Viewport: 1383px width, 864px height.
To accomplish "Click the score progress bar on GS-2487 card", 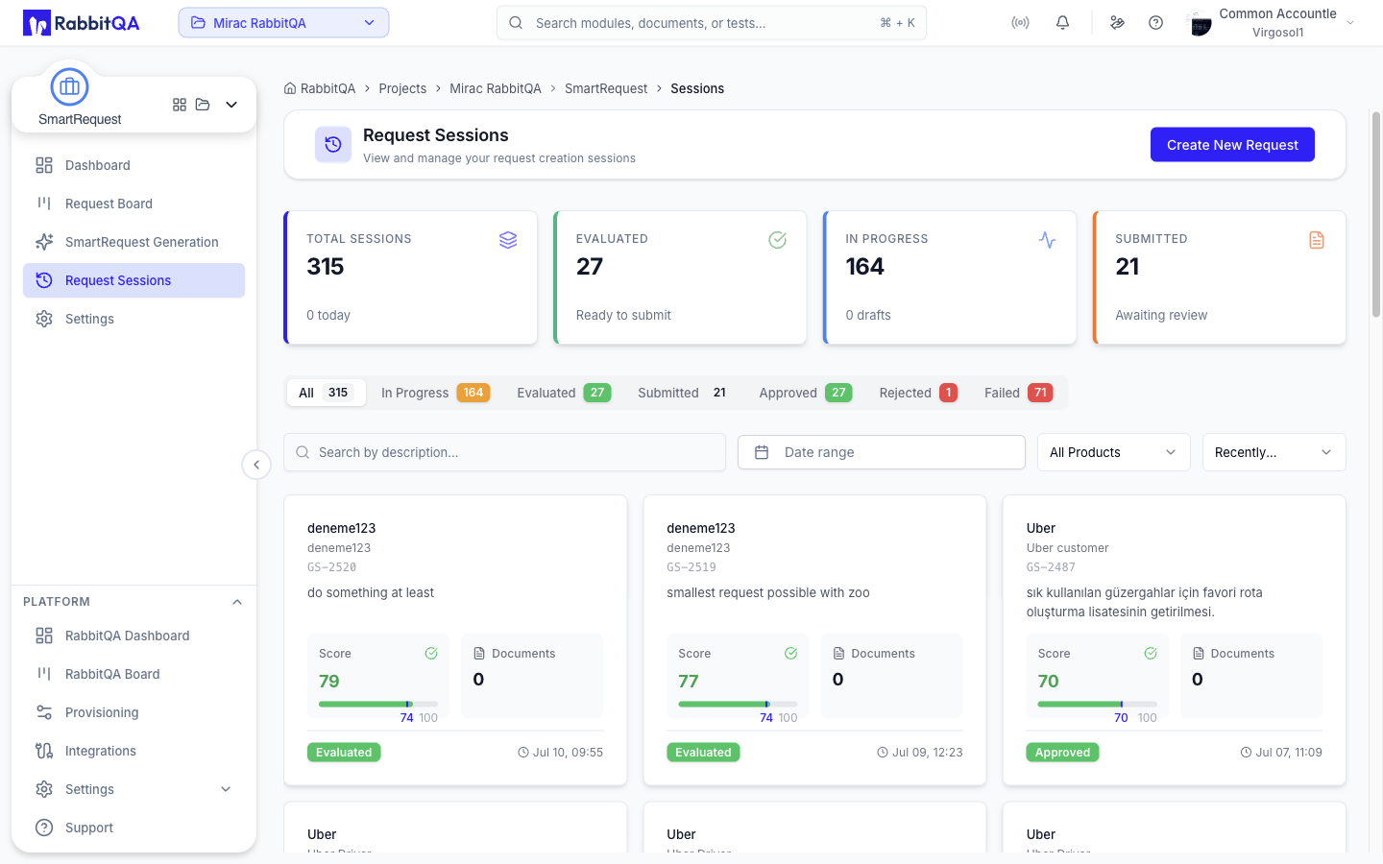I will pyautogui.click(x=1098, y=704).
